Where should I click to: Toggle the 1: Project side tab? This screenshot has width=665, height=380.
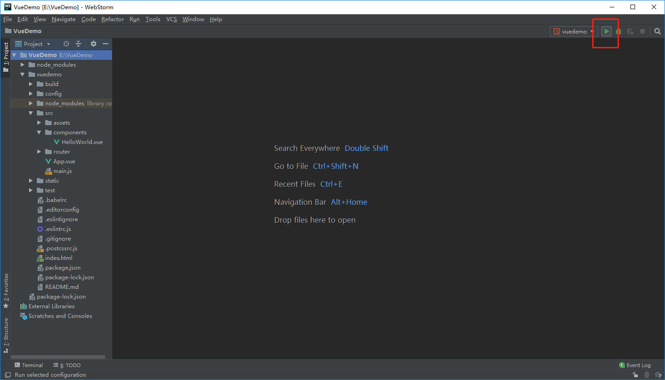(6, 58)
